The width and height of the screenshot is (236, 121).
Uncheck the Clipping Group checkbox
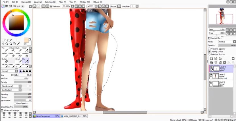pyautogui.click(x=210, y=52)
